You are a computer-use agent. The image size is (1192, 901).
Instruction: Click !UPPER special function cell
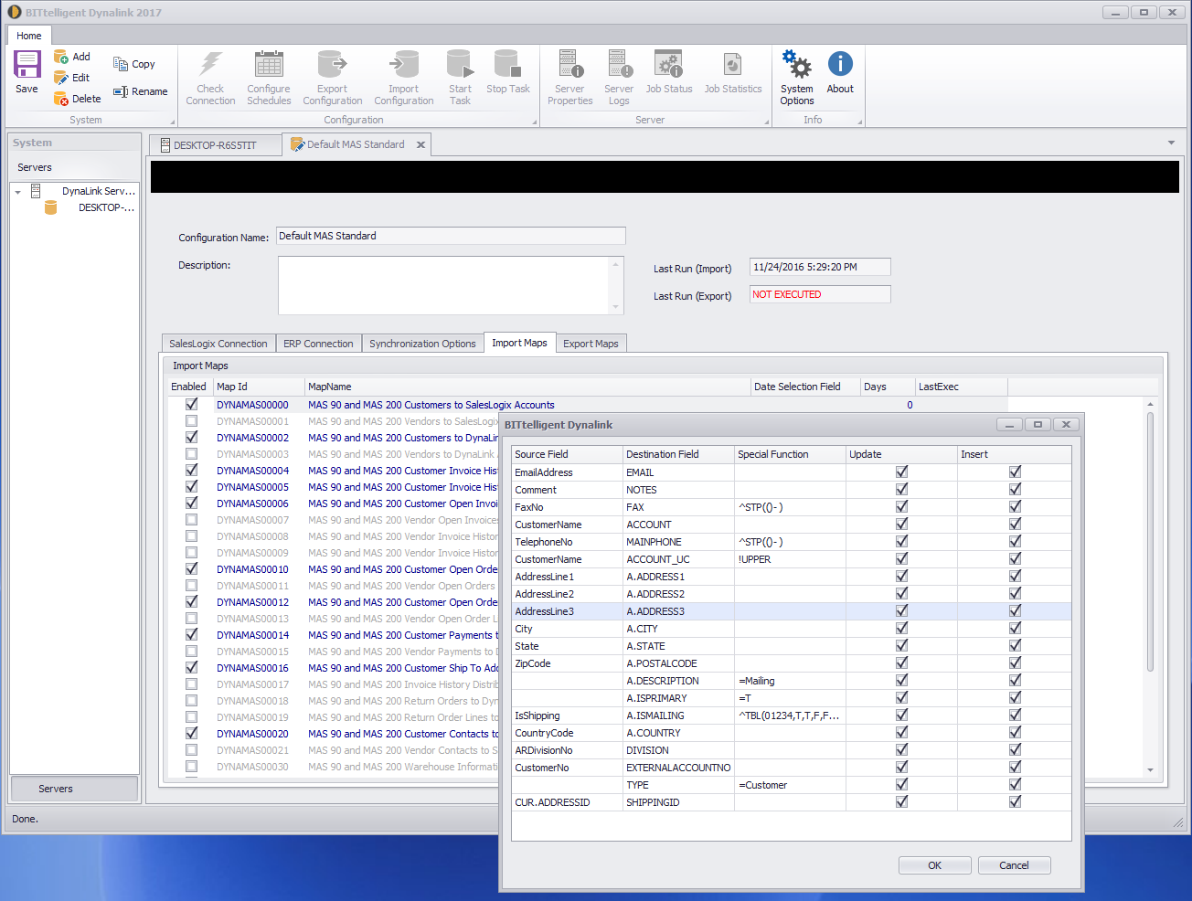coord(790,559)
